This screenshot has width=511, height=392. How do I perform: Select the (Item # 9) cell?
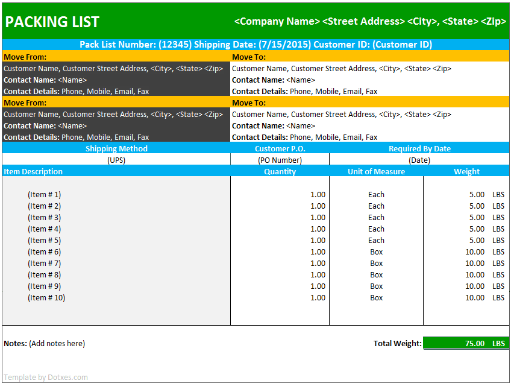coord(45,286)
